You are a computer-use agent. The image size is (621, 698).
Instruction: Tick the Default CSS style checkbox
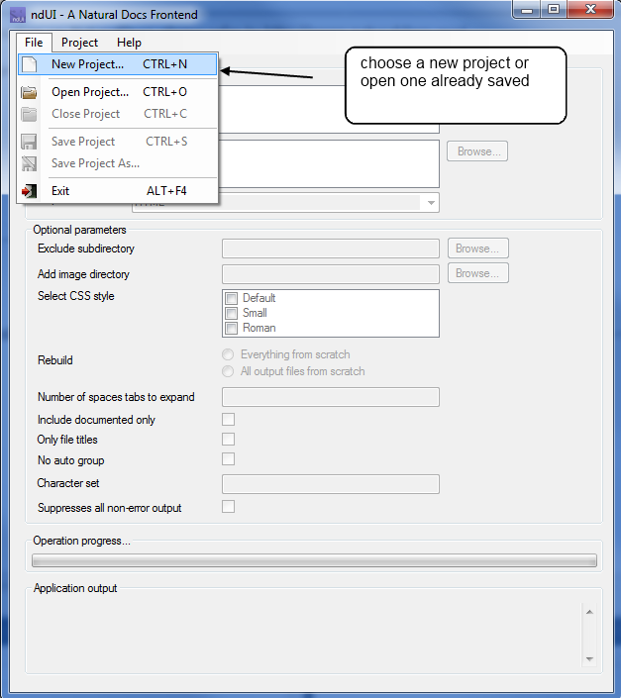tap(231, 298)
